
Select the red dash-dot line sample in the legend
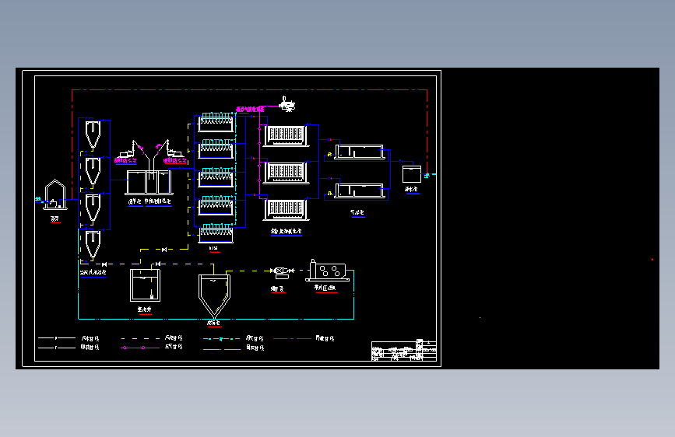click(292, 338)
